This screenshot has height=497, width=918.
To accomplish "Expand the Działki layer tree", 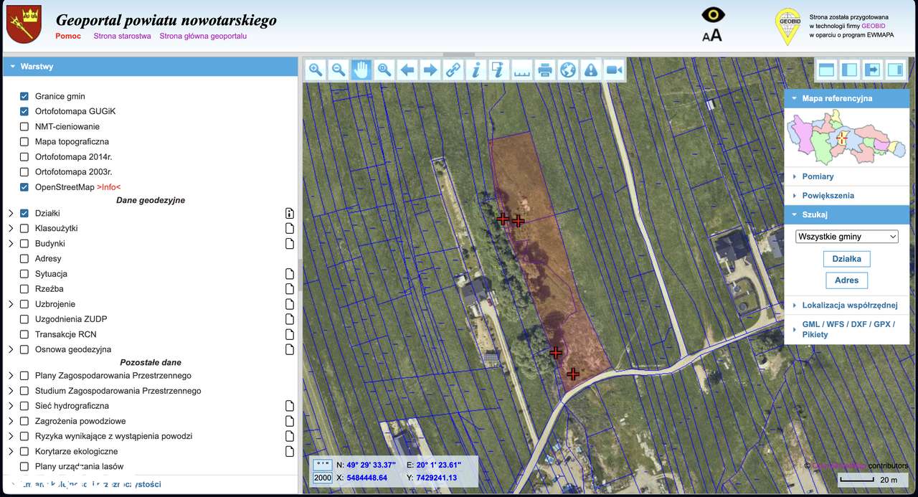I will [11, 213].
